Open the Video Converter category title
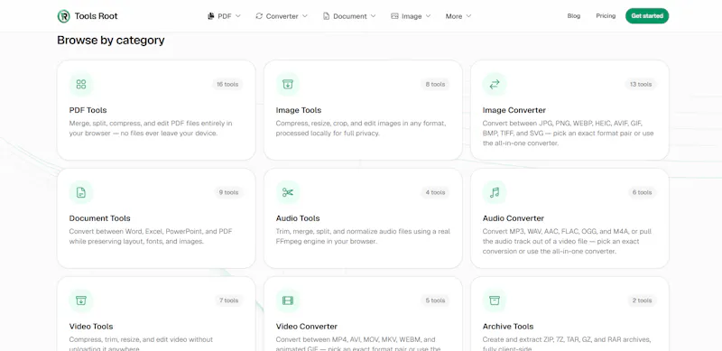This screenshot has height=351, width=722. (x=306, y=327)
